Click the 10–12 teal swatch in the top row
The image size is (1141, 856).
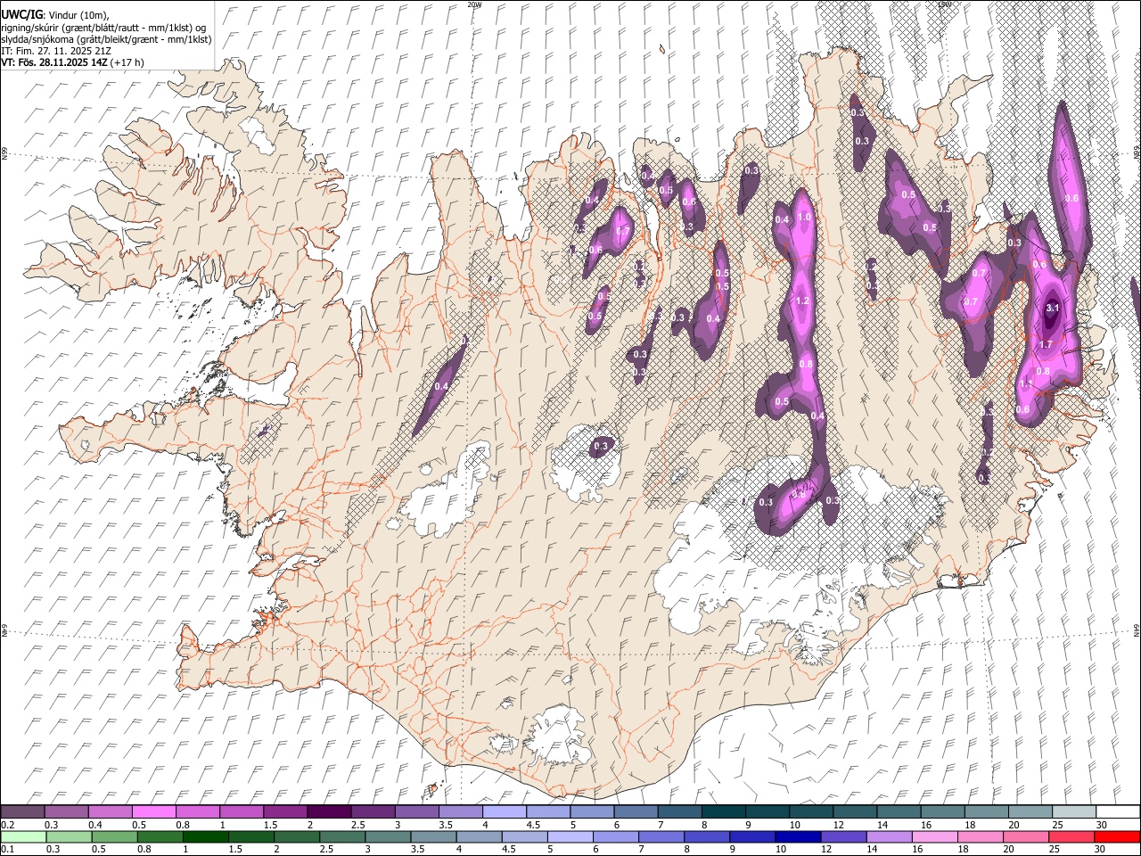(811, 811)
